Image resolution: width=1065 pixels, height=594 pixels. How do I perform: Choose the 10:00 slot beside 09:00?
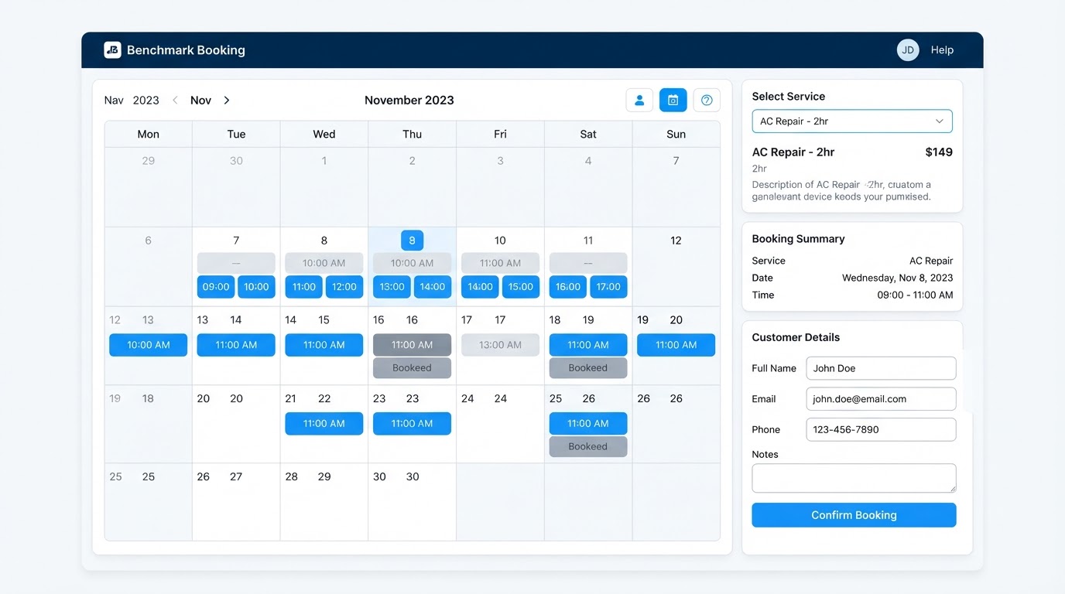256,287
